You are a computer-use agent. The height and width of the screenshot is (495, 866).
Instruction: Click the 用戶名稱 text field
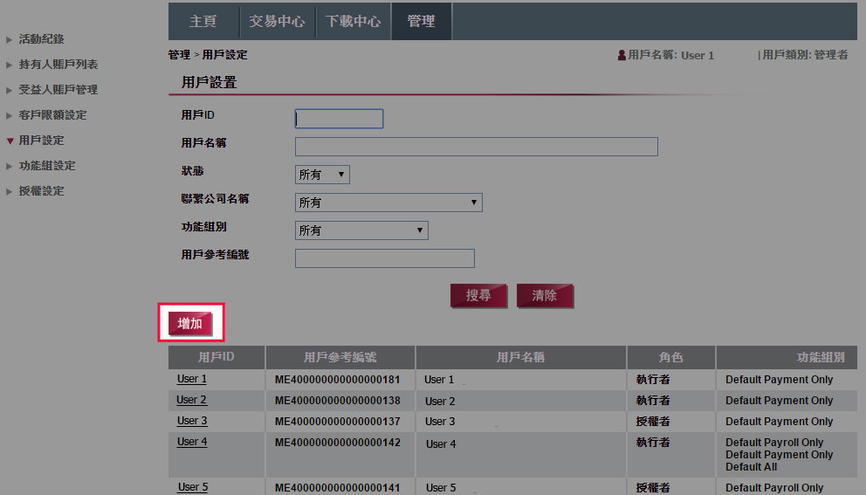476,147
